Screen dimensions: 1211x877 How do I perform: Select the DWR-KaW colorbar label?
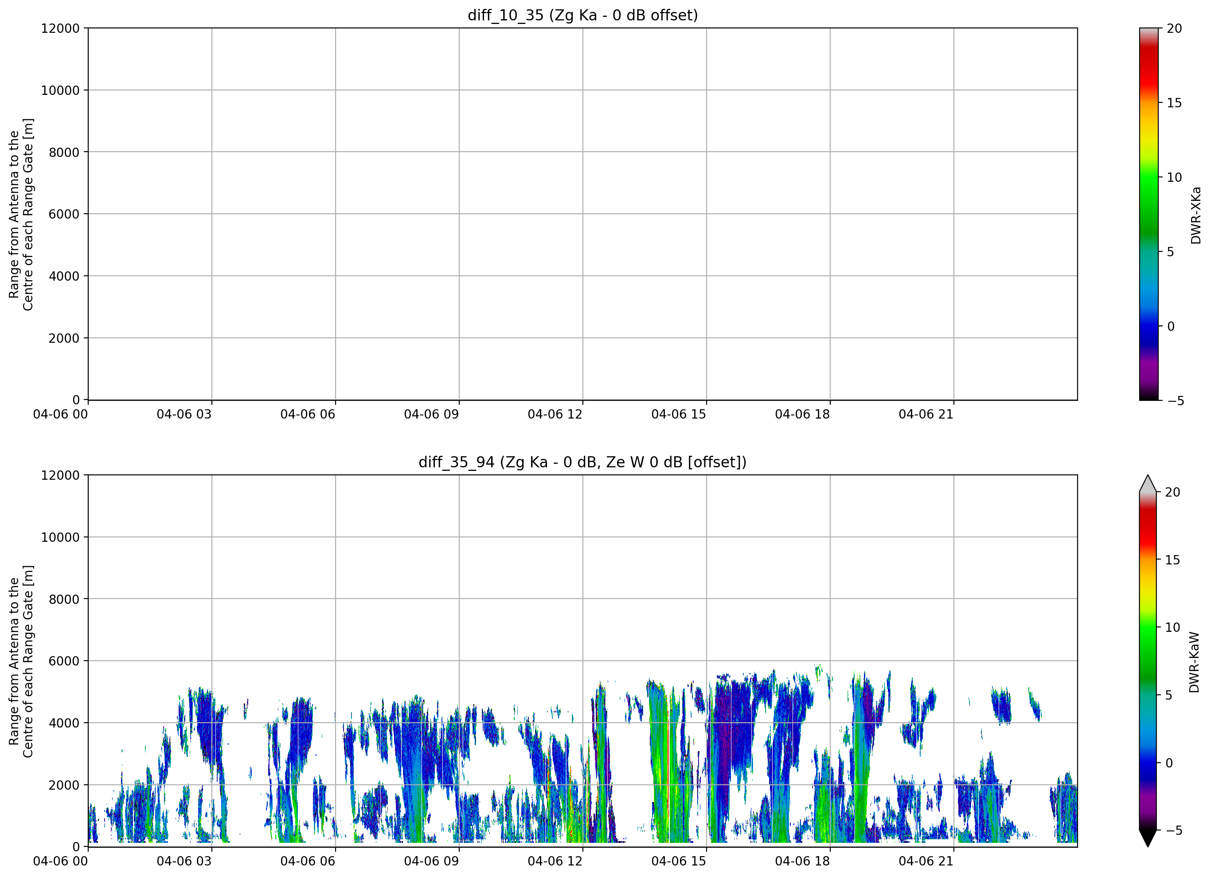pyautogui.click(x=1195, y=662)
